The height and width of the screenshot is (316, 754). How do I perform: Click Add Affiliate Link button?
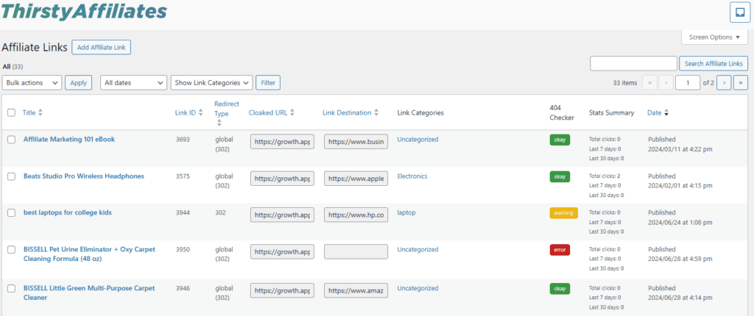click(x=101, y=47)
